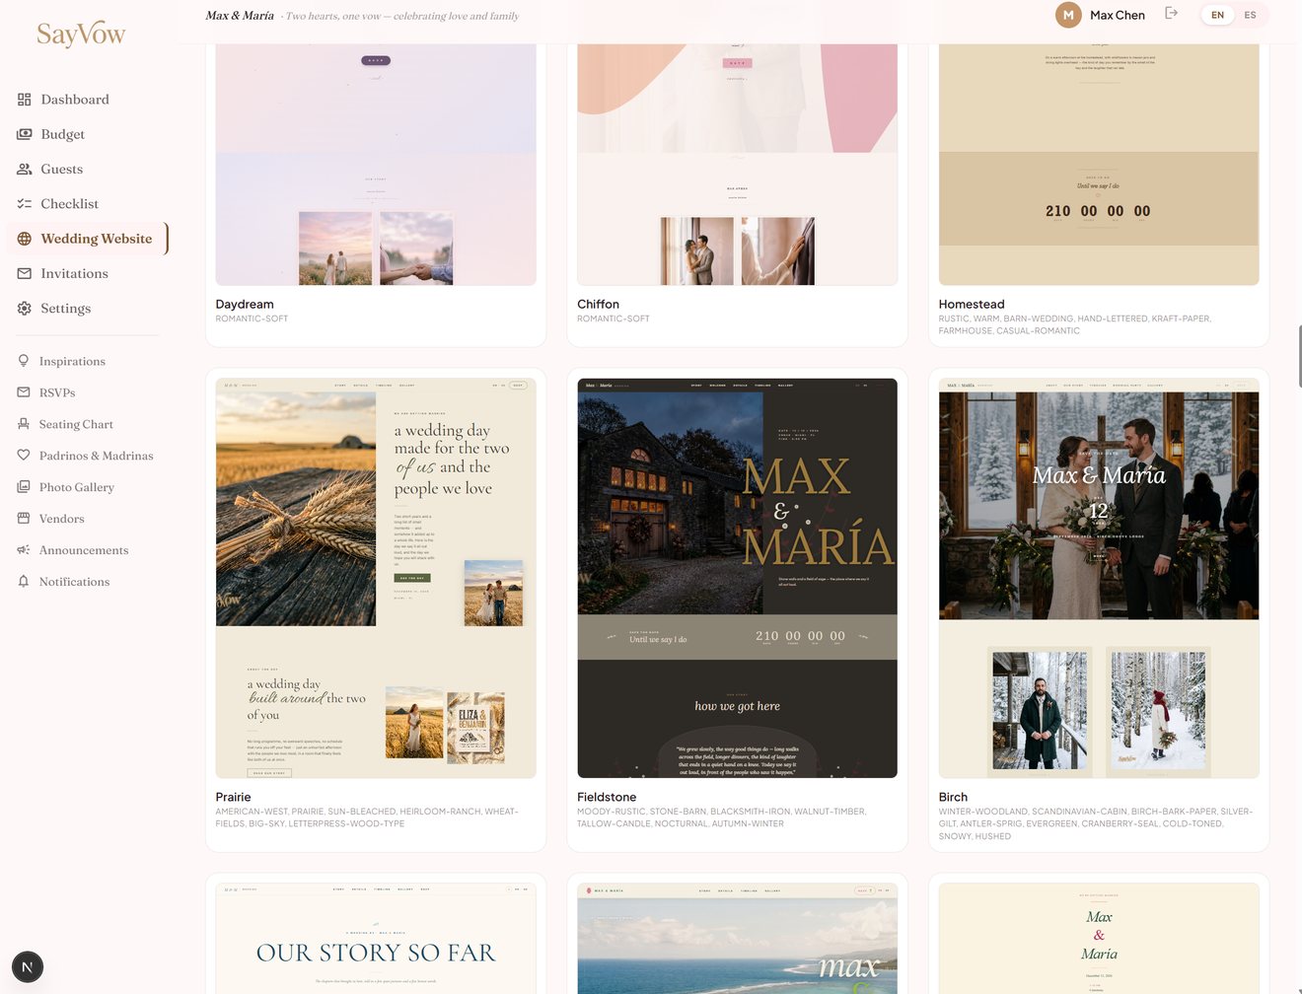
Task: Click the Notifications bell icon
Action: point(24,582)
